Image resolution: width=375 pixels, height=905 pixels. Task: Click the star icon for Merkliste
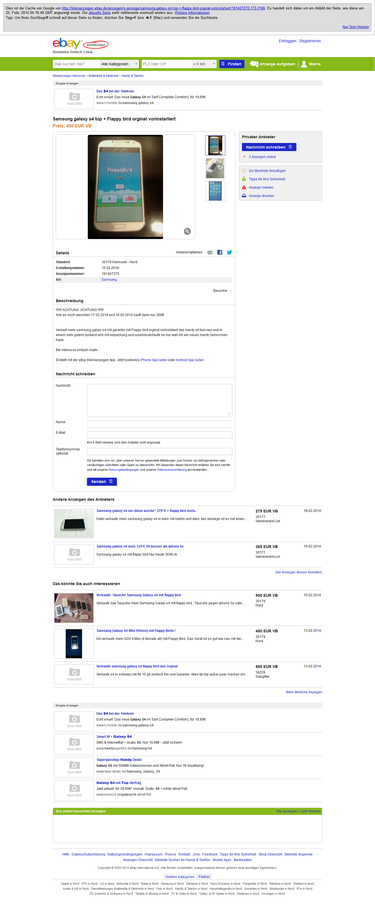pyautogui.click(x=244, y=171)
